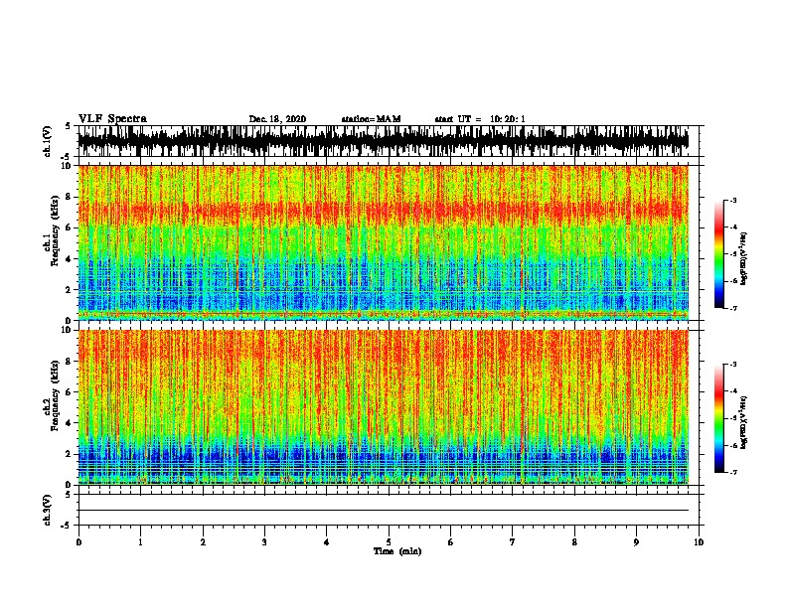Click the date text "Dec. 18, 2020"
This screenshot has width=787, height=608.
(x=277, y=119)
